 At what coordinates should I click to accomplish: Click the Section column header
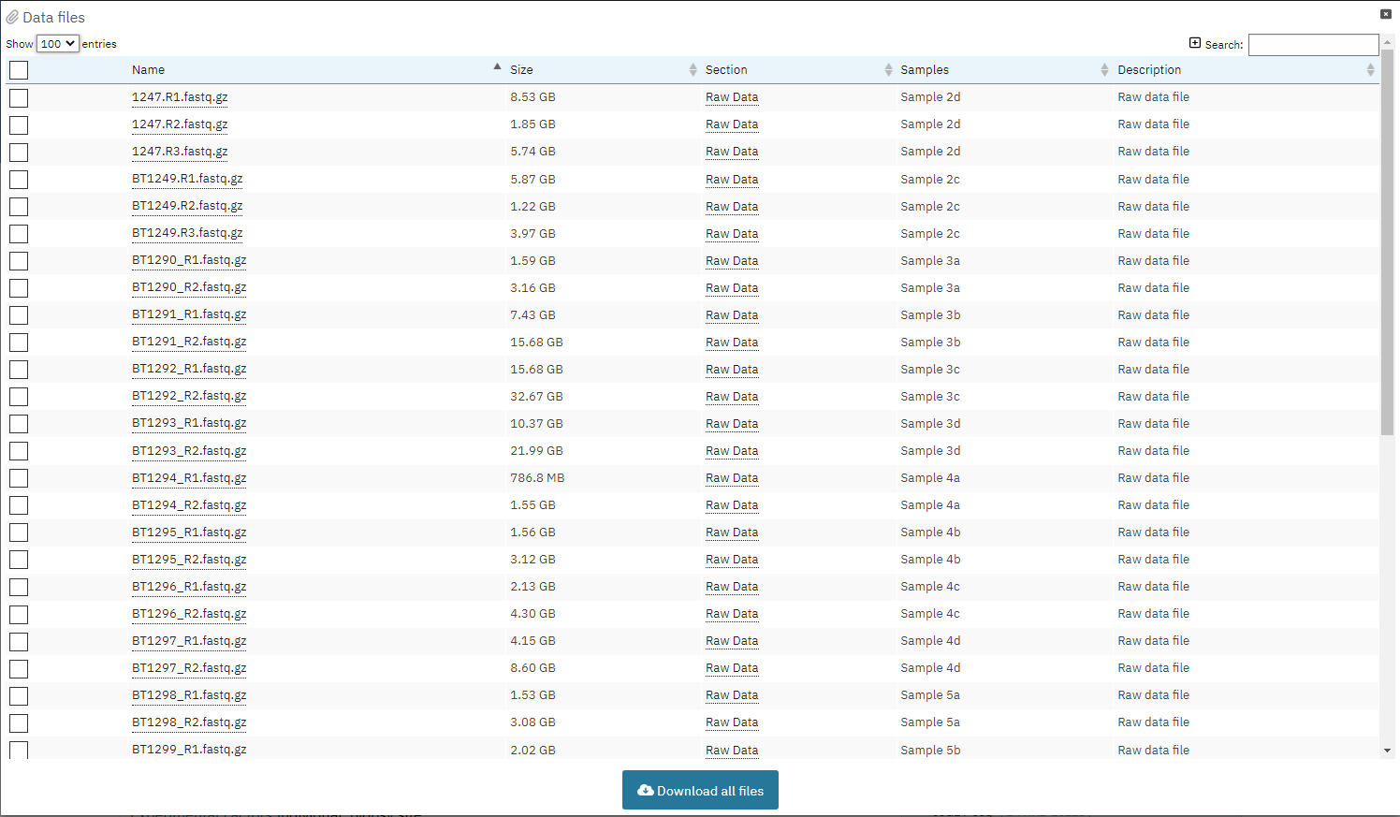[726, 70]
